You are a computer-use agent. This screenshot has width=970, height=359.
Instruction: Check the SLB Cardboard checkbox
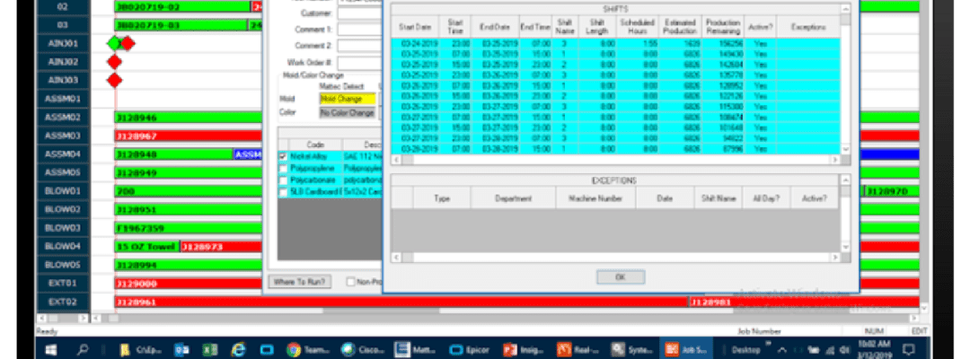[x=283, y=192]
